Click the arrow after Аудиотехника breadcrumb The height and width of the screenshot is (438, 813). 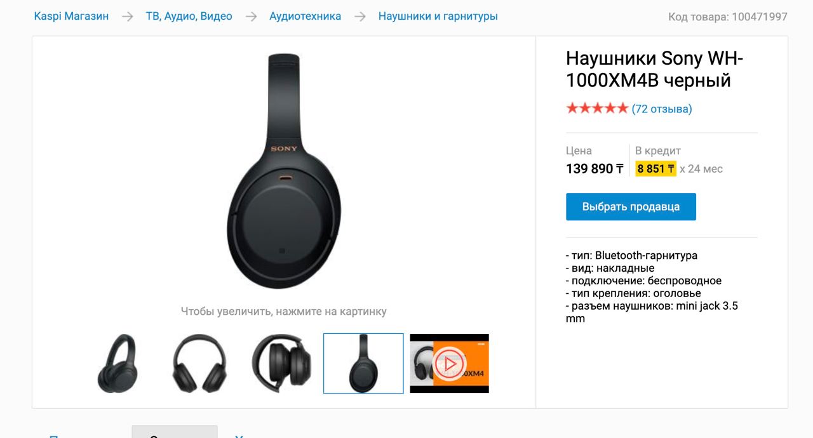click(360, 17)
